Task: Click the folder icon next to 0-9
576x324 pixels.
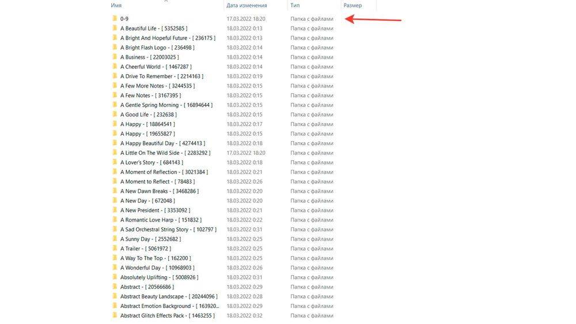Action: [115, 18]
